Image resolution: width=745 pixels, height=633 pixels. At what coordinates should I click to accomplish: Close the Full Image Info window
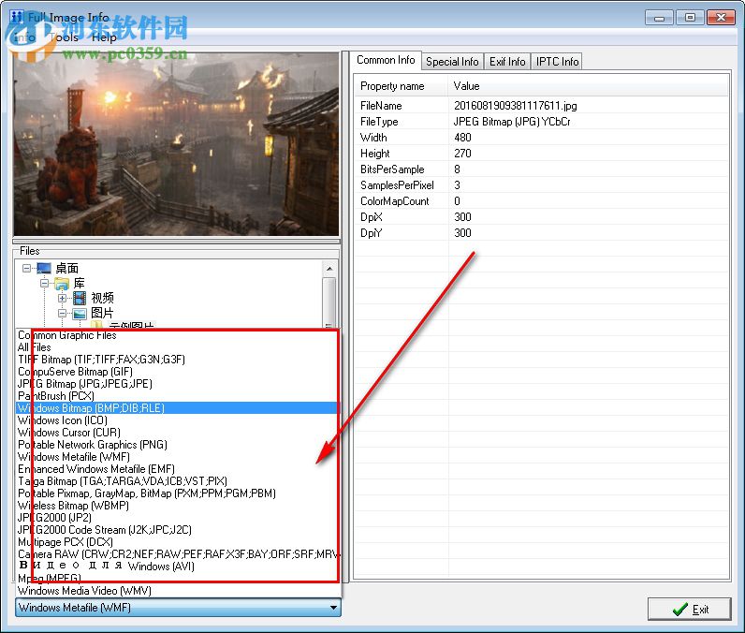point(721,18)
